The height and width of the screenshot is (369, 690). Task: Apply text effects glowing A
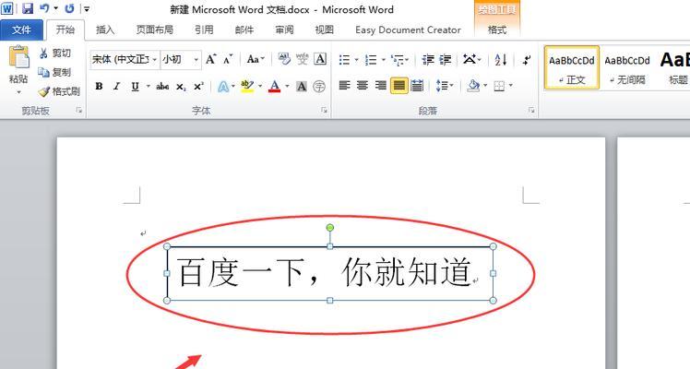click(x=223, y=86)
